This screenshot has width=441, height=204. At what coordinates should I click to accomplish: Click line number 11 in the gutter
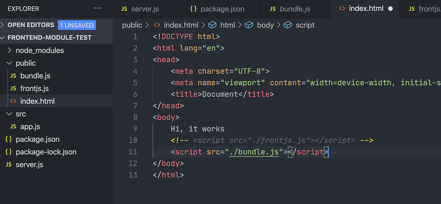[x=133, y=152]
